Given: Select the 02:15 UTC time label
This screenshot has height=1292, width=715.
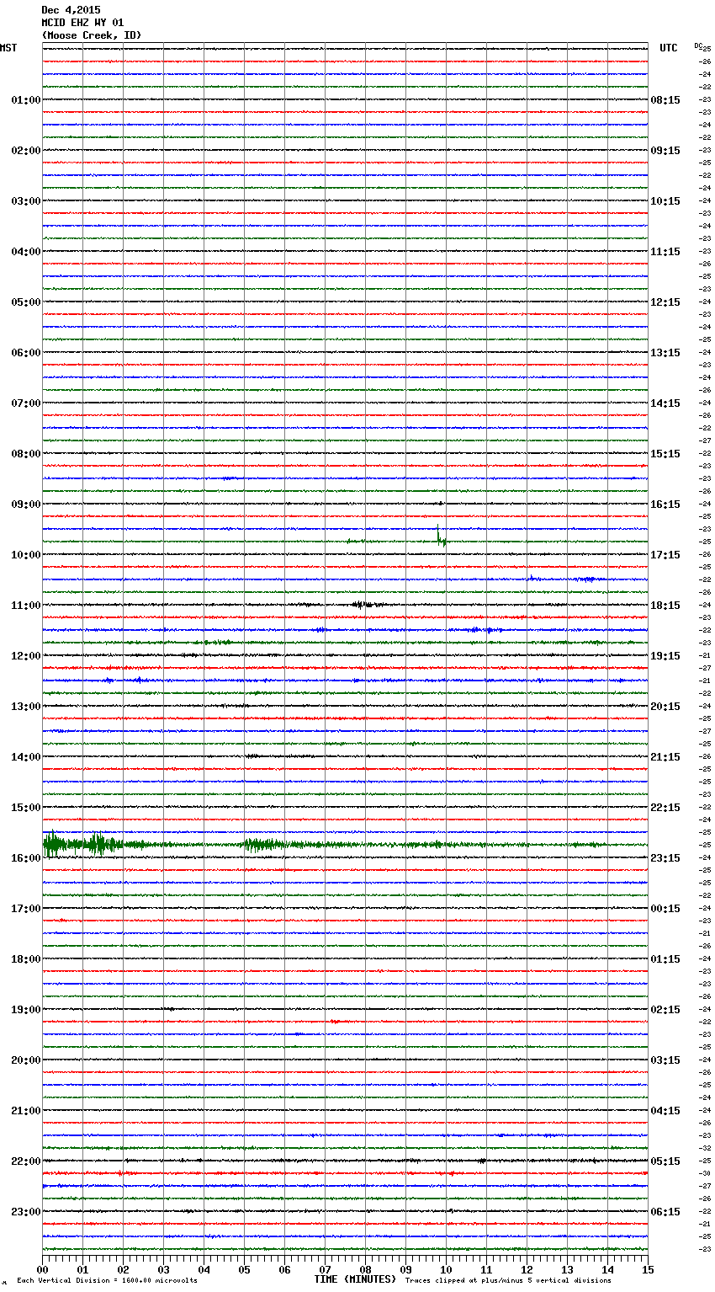Looking at the screenshot, I should [665, 1010].
